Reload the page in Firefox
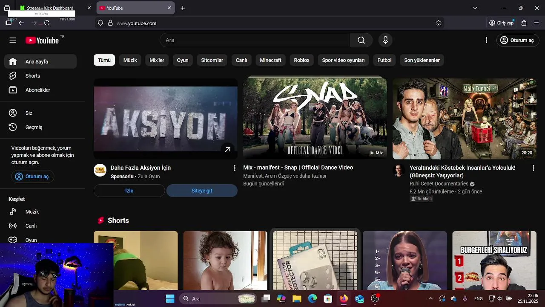The width and height of the screenshot is (545, 307). (47, 23)
